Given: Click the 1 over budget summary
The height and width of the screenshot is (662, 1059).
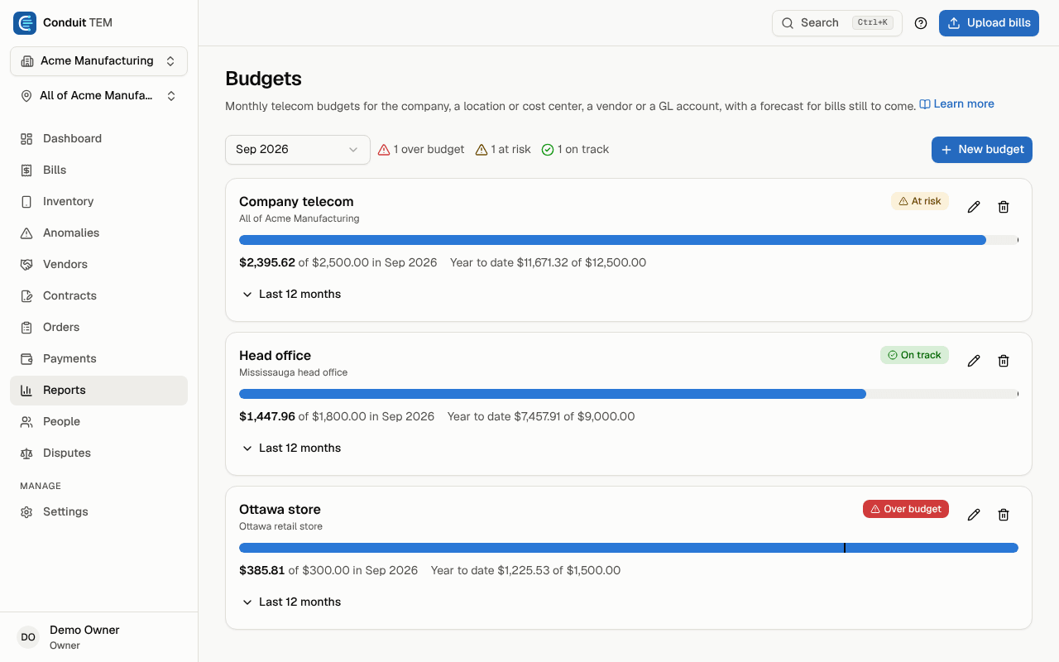Looking at the screenshot, I should pyautogui.click(x=421, y=150).
